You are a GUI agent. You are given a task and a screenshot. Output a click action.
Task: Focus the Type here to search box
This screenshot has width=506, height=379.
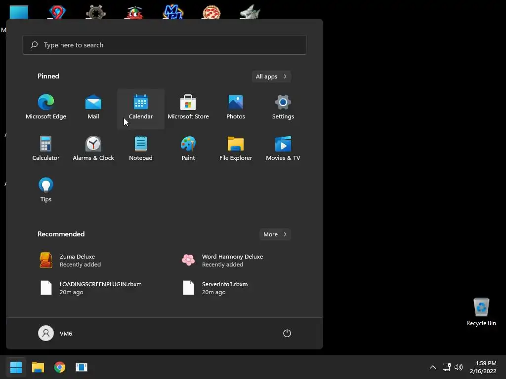165,45
